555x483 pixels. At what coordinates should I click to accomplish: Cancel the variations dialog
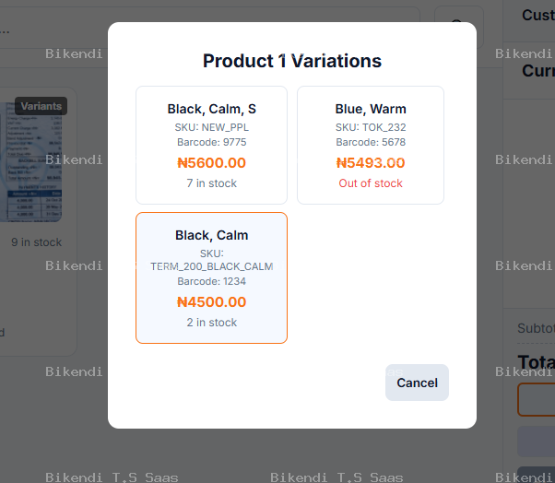point(417,383)
